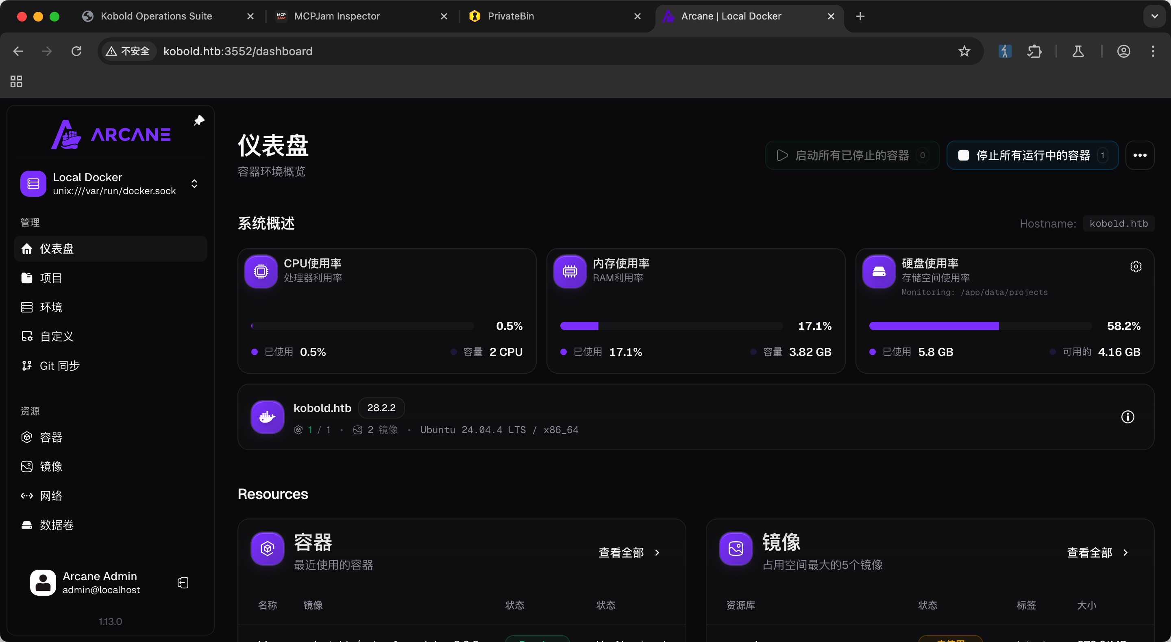The width and height of the screenshot is (1171, 642).
Task: Click the 硬盘使用率 drive icon
Action: 879,271
